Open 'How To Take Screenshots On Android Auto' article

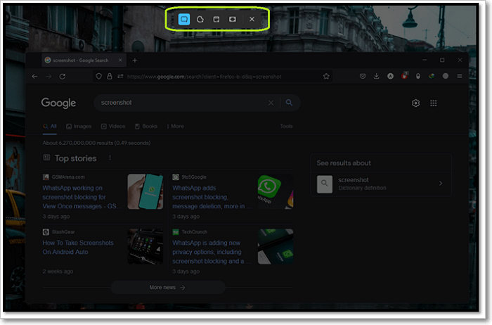pos(79,247)
